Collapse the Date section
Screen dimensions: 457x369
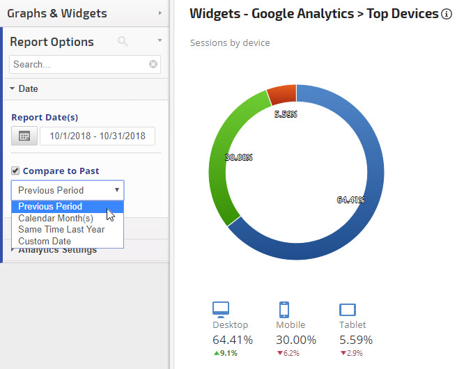(x=13, y=89)
